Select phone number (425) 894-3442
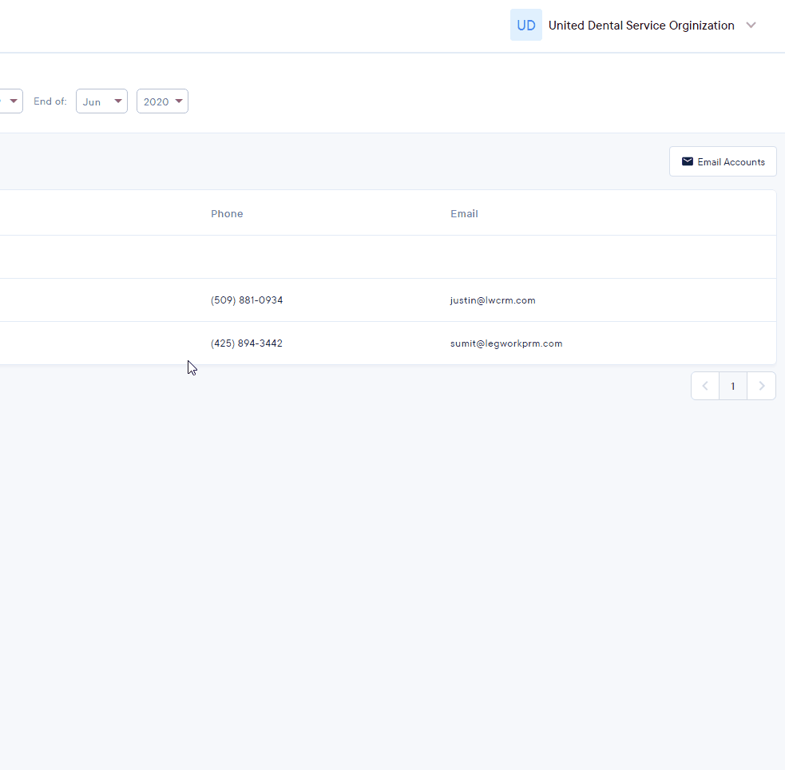The height and width of the screenshot is (770, 785). coord(246,343)
